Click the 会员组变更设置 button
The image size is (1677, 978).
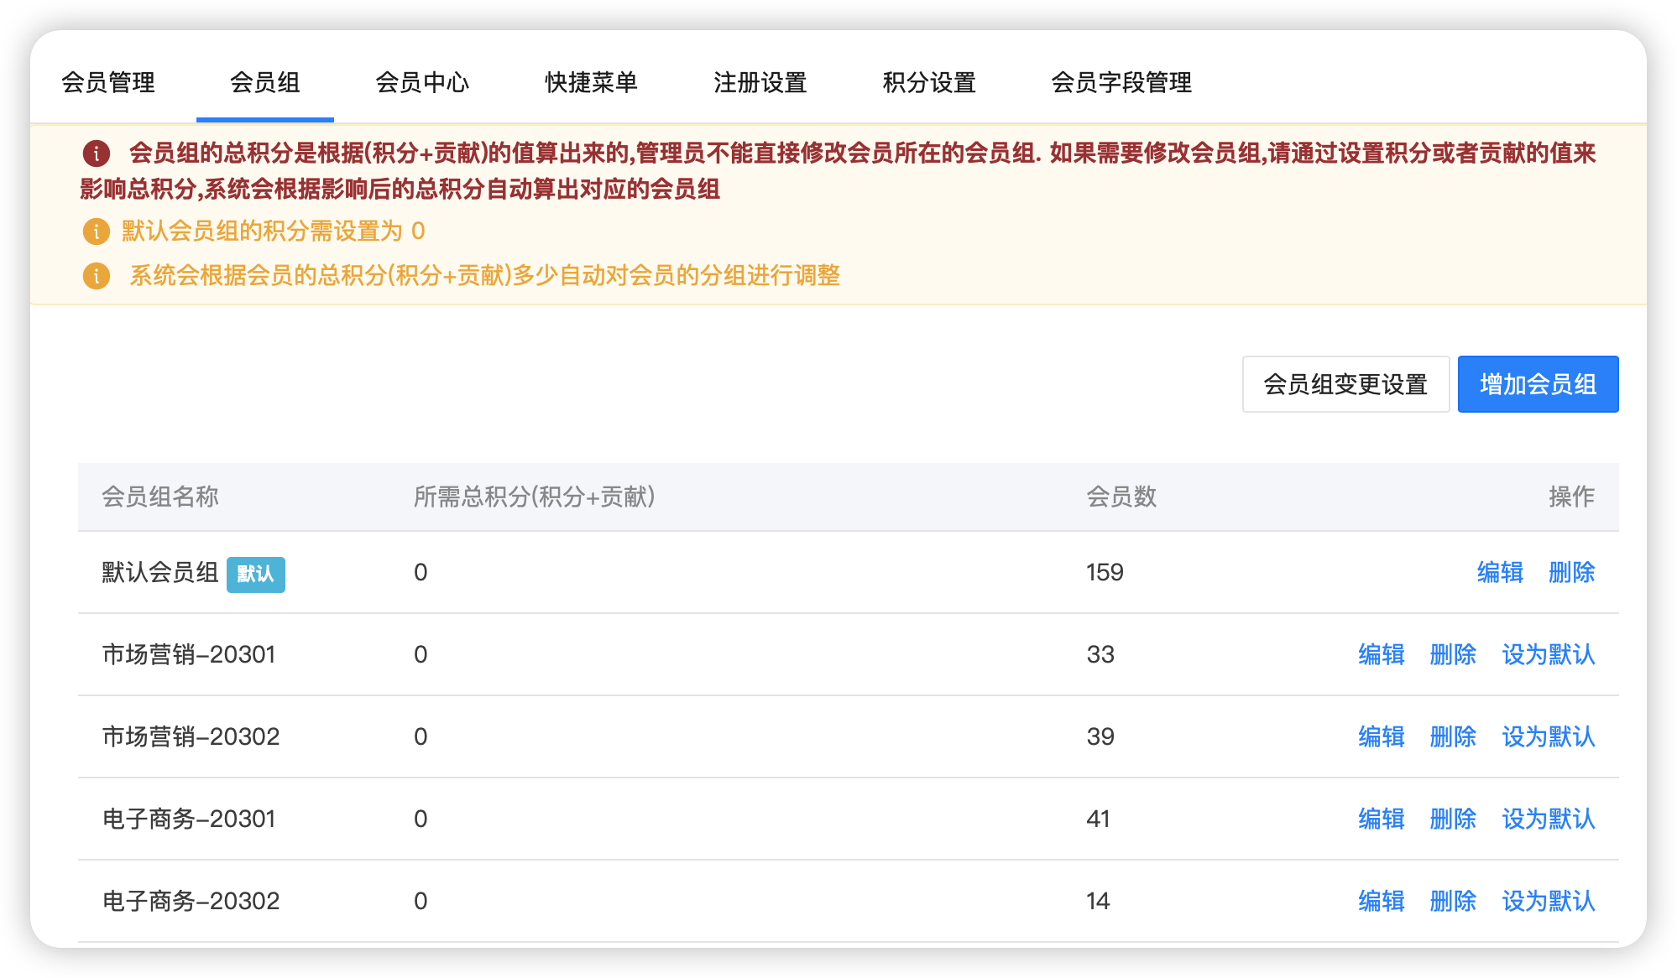coord(1345,384)
